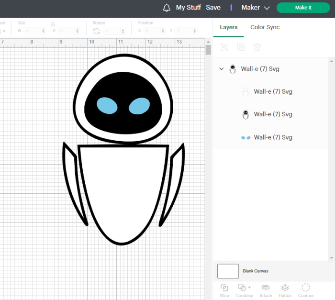
Task: Click the Make It button
Action: (x=303, y=8)
